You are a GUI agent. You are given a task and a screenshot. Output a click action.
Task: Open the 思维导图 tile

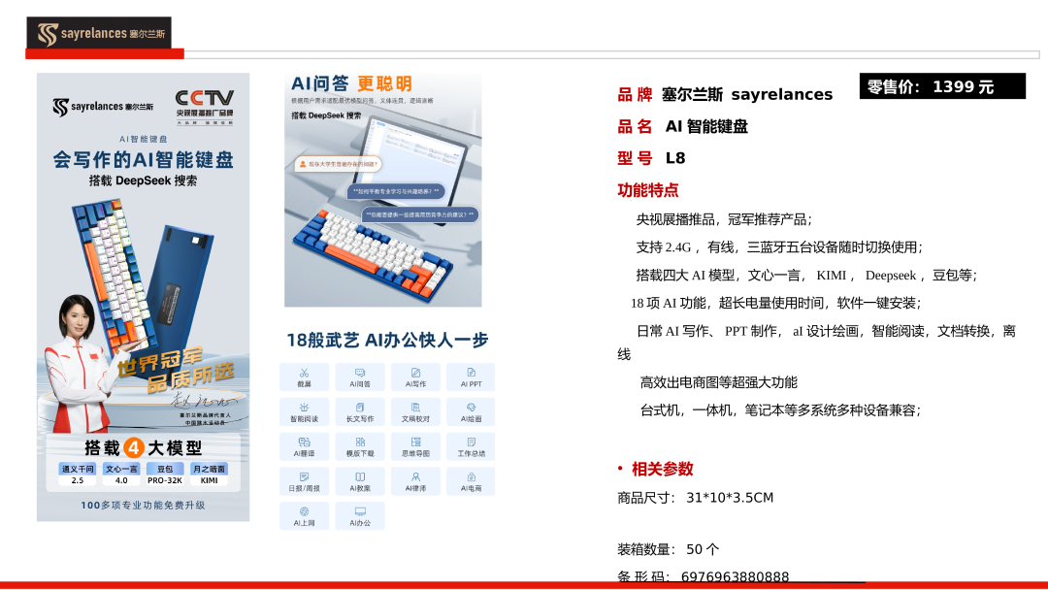(x=415, y=446)
